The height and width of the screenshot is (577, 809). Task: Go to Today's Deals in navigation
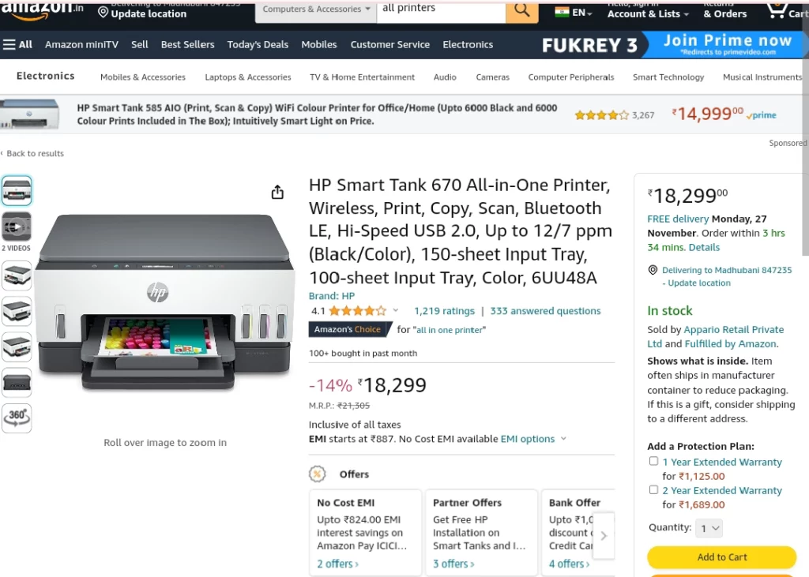click(258, 45)
